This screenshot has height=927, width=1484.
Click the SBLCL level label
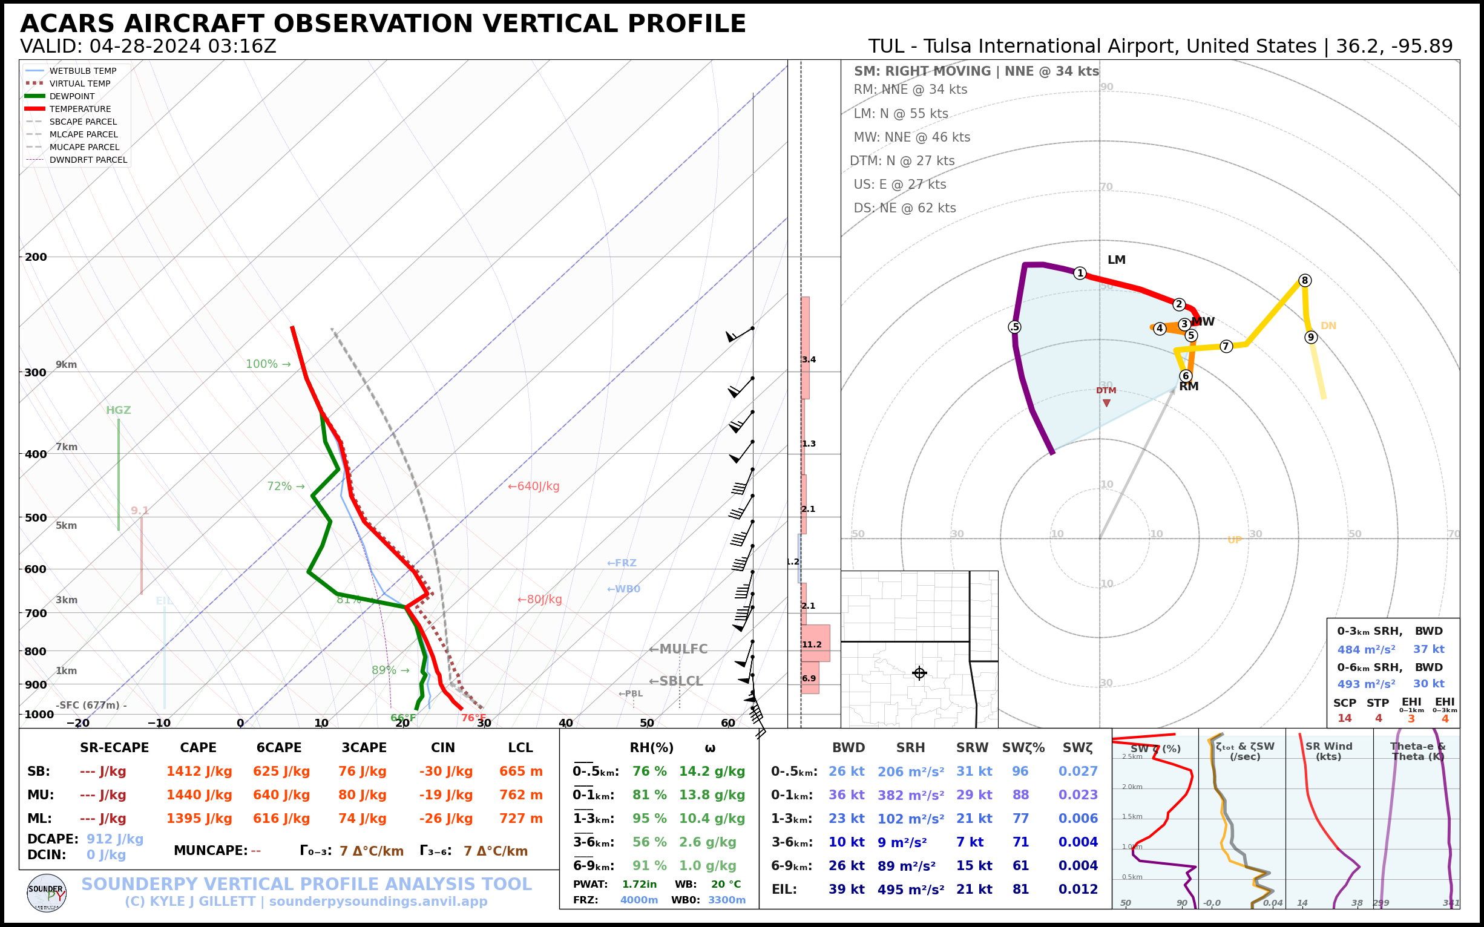pyautogui.click(x=676, y=681)
